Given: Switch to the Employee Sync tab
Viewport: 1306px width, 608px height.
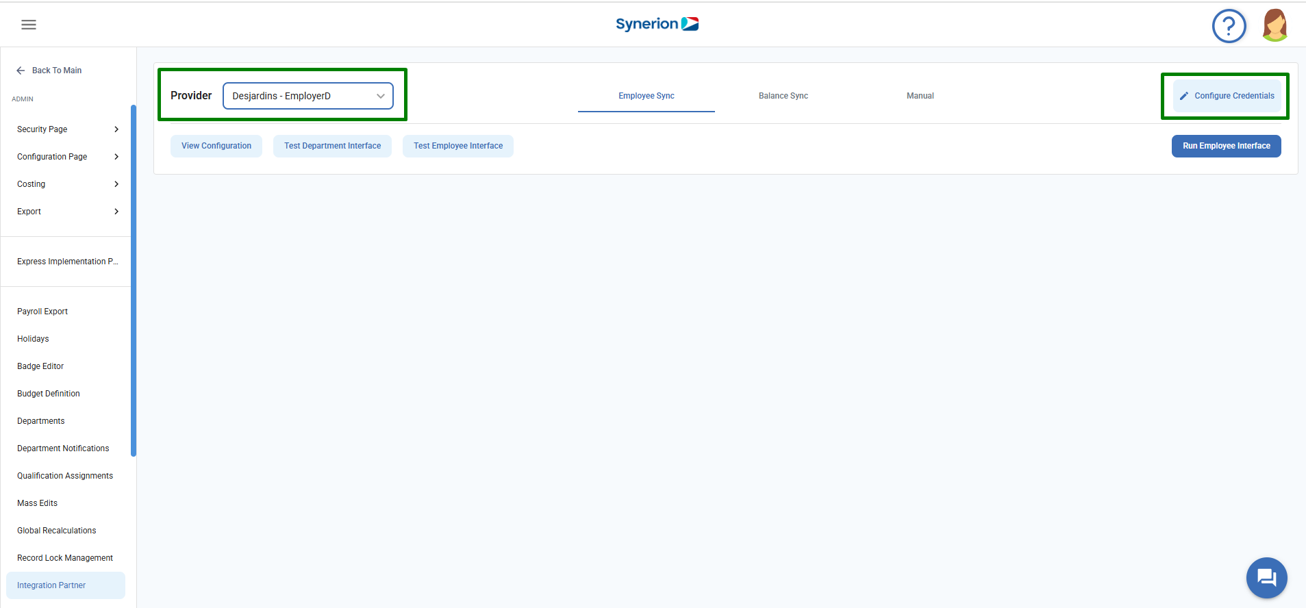Looking at the screenshot, I should click(646, 96).
